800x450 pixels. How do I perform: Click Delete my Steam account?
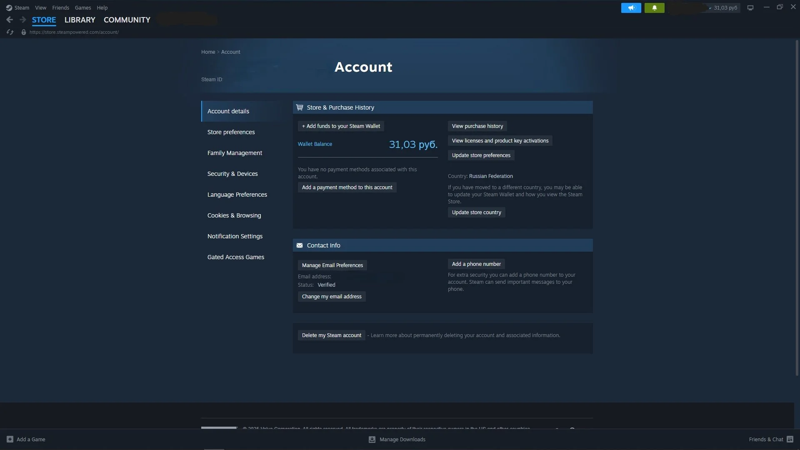point(332,335)
